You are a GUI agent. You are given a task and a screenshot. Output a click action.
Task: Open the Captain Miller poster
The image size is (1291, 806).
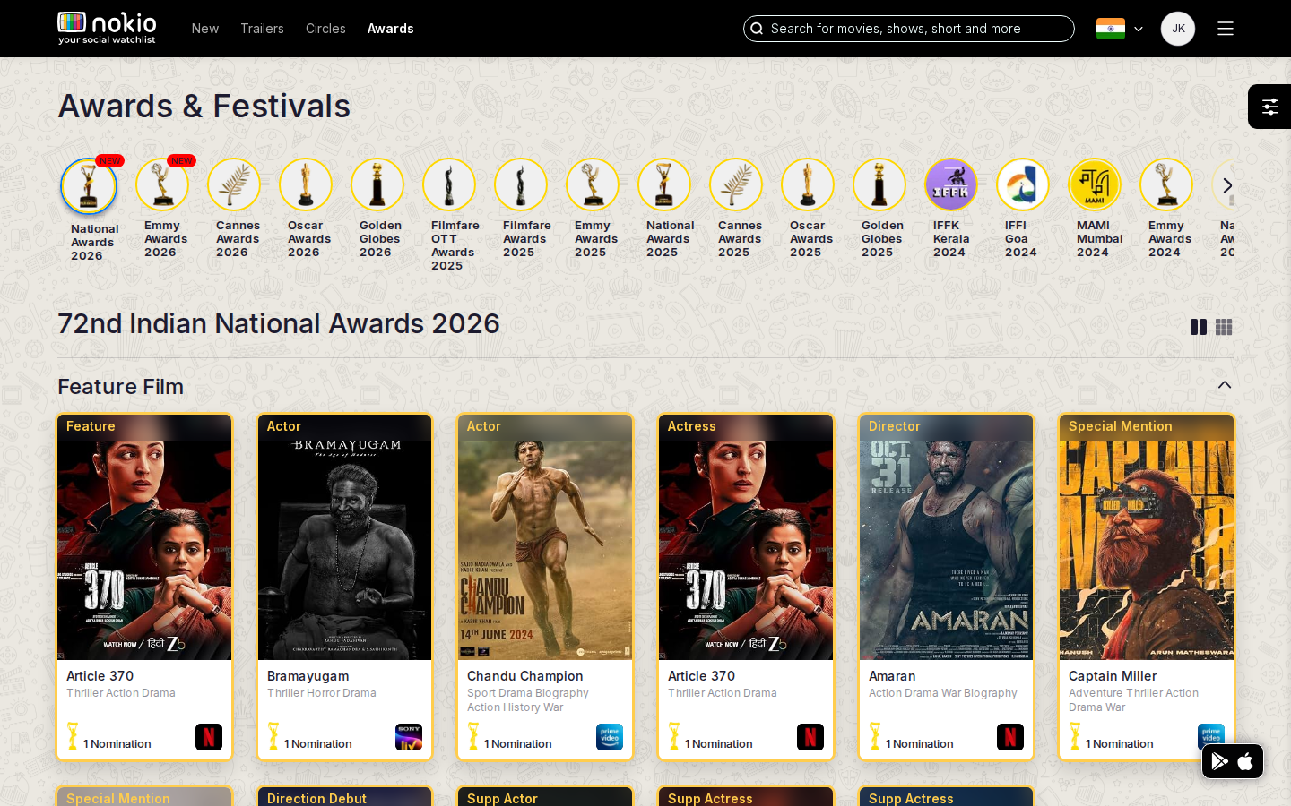tap(1147, 537)
